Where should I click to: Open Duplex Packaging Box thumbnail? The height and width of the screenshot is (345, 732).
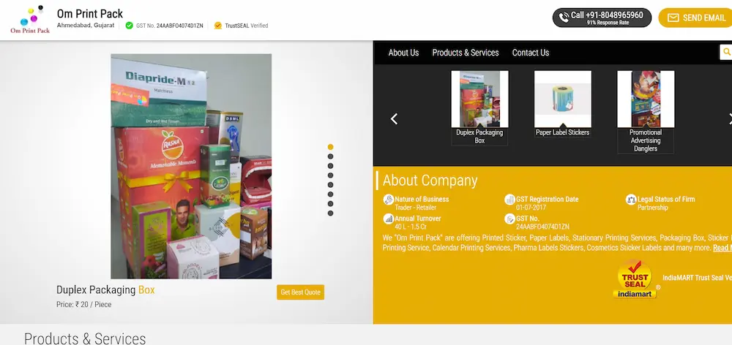(x=479, y=99)
